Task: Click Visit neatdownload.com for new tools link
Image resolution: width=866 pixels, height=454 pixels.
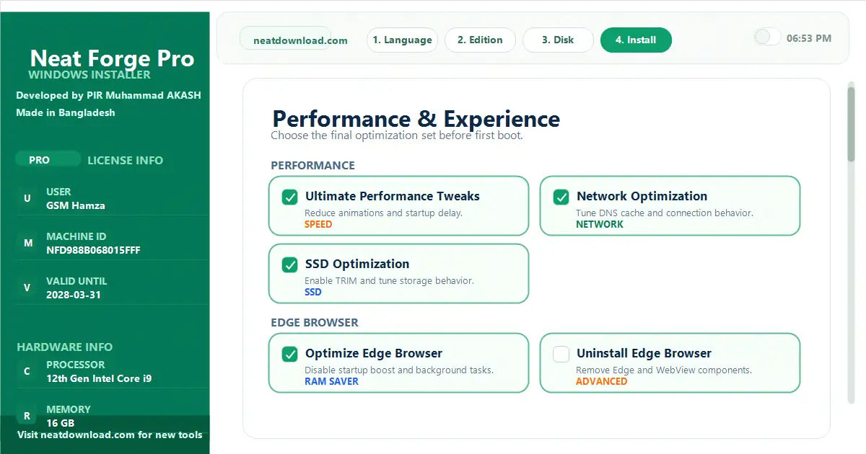Action: click(110, 435)
